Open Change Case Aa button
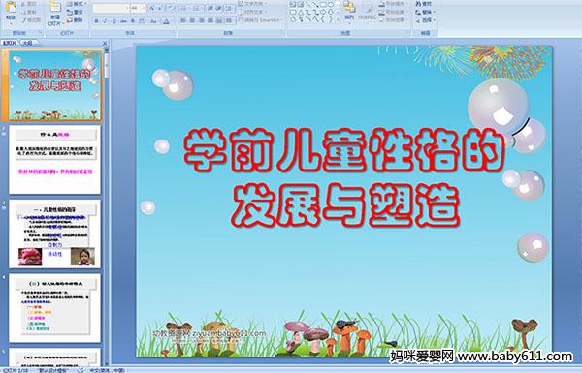582x373 pixels. click(x=153, y=21)
